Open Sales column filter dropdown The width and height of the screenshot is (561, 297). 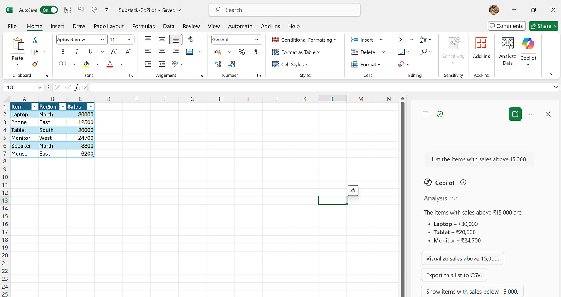pyautogui.click(x=91, y=107)
